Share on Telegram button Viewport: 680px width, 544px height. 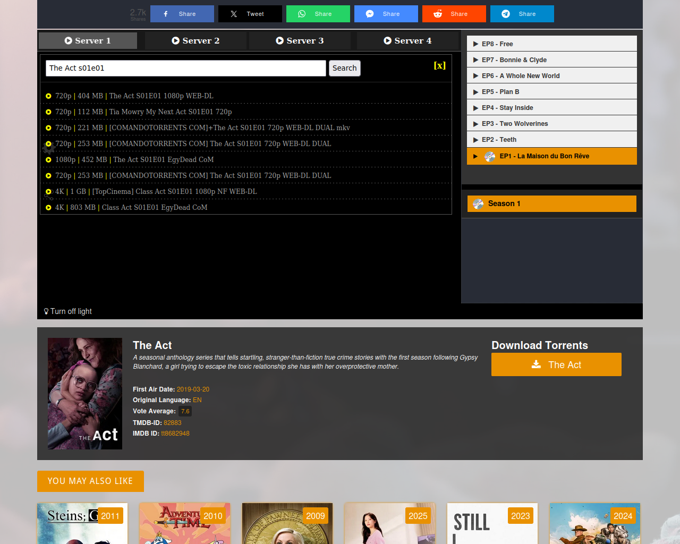[522, 14]
